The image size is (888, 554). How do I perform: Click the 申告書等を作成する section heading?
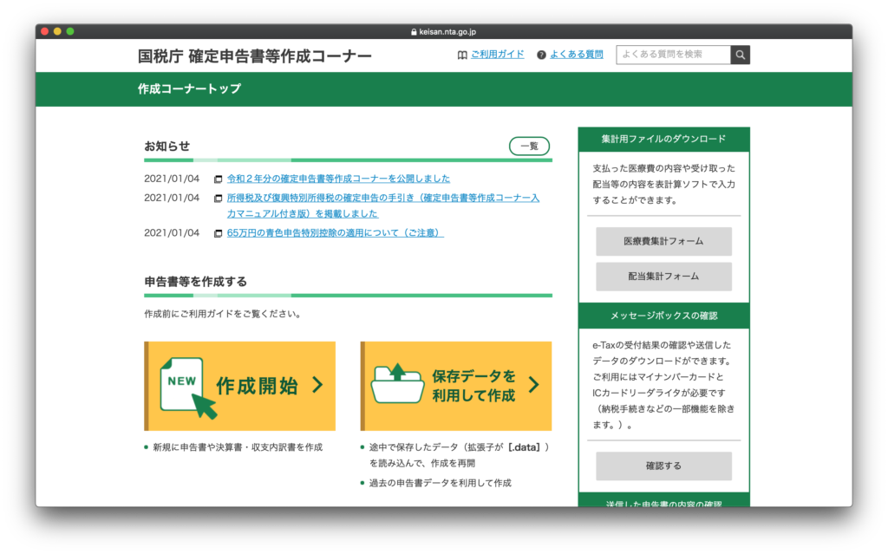coord(195,282)
